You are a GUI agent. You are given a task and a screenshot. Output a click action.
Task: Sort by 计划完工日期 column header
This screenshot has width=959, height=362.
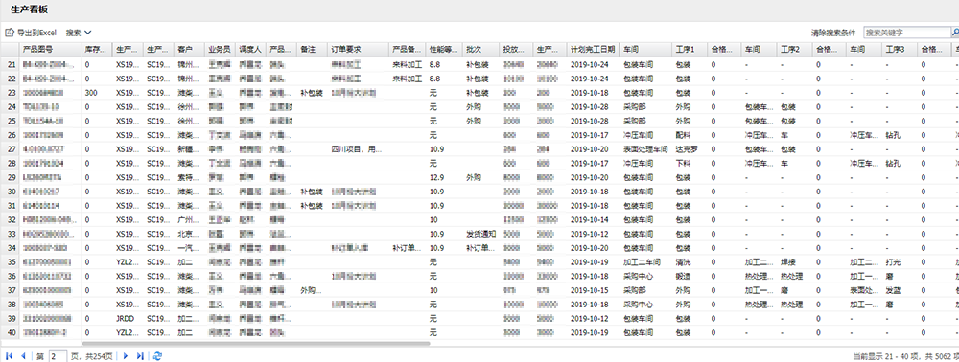593,49
